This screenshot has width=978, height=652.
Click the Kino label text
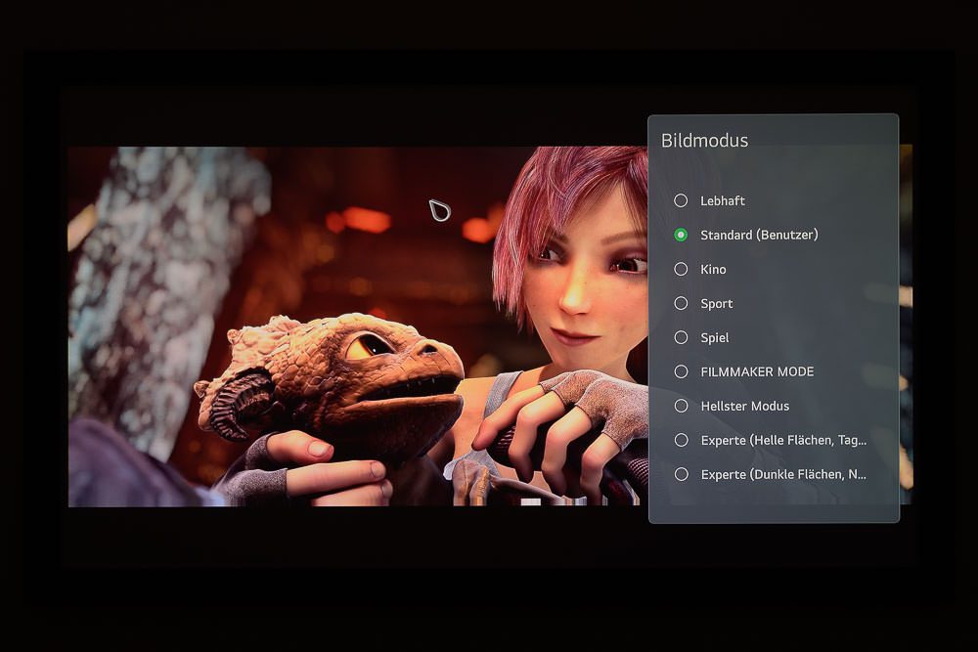713,269
